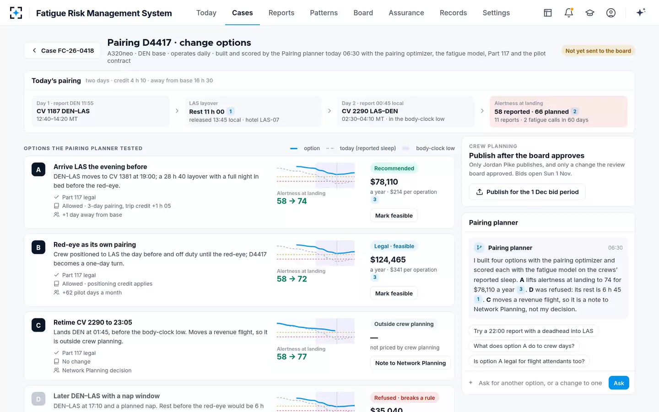Click alertness chart for option A
This screenshot has height=412, width=659.
pyautogui.click(x=316, y=175)
